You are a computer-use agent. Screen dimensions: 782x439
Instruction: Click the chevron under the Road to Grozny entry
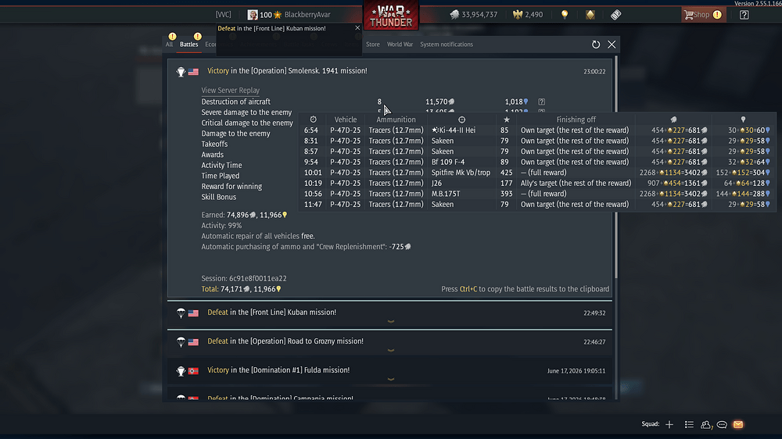(x=391, y=351)
